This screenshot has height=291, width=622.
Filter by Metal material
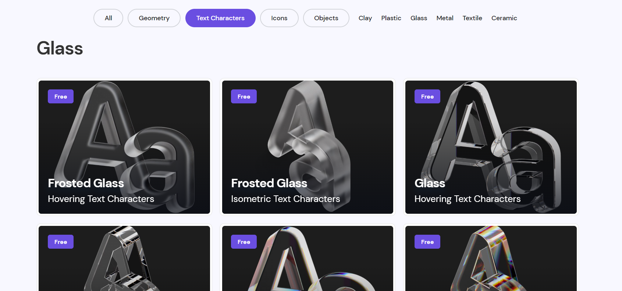[x=445, y=18]
